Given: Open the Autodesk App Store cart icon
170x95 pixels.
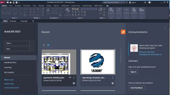Looking at the screenshot, I should tap(145, 2).
